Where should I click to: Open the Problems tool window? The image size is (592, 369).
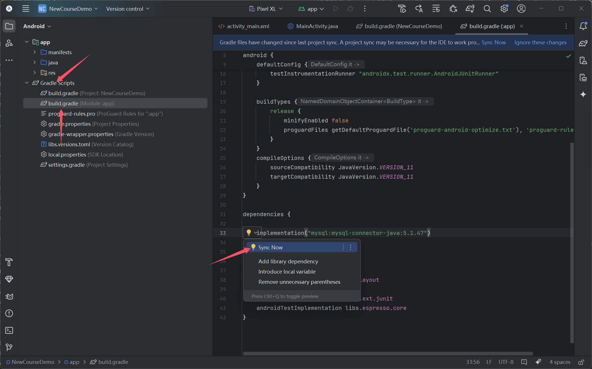[9, 313]
